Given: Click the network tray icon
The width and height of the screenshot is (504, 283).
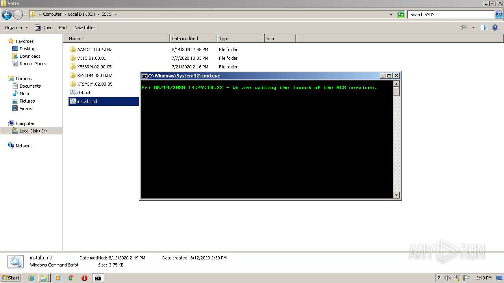Looking at the screenshot, I should 457,278.
